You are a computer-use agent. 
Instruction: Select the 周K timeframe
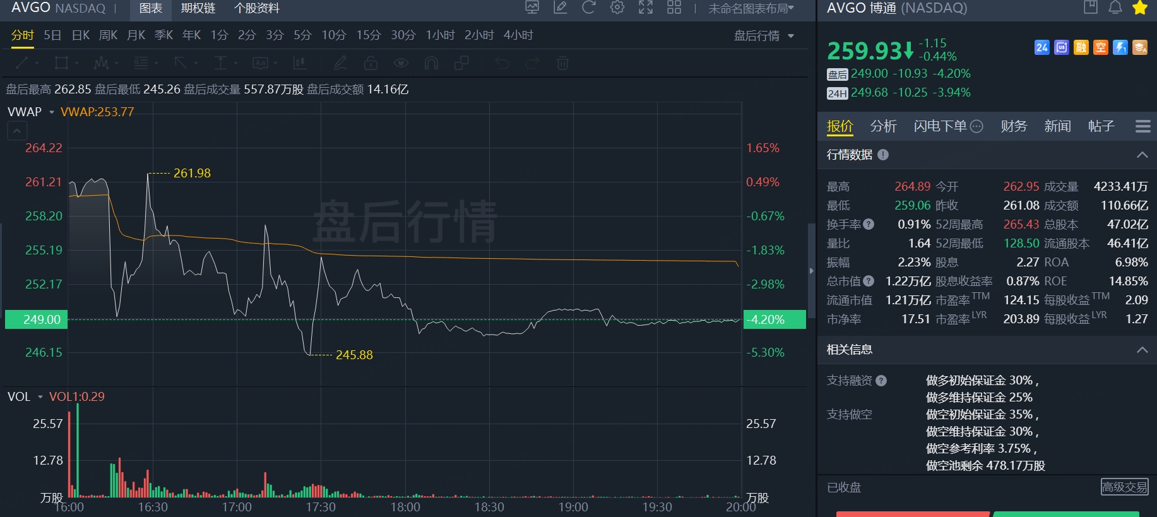(108, 35)
